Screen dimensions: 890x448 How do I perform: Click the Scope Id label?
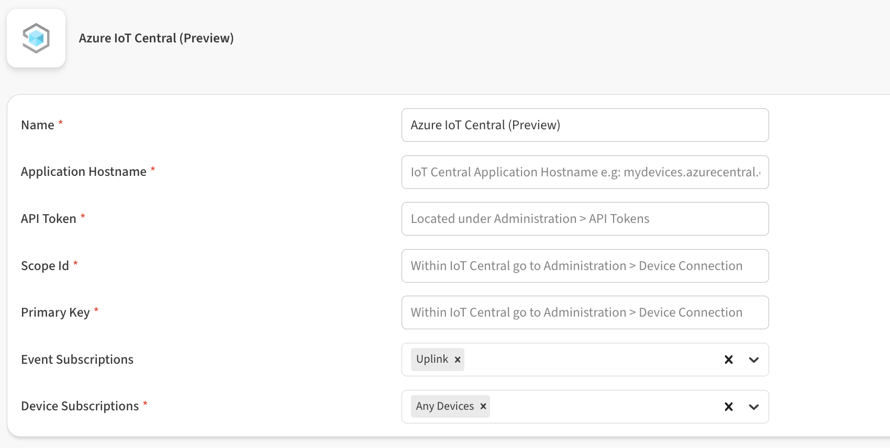45,266
